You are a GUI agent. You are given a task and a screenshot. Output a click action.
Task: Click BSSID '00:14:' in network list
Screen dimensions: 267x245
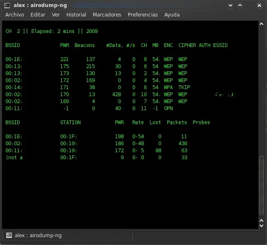14,87
